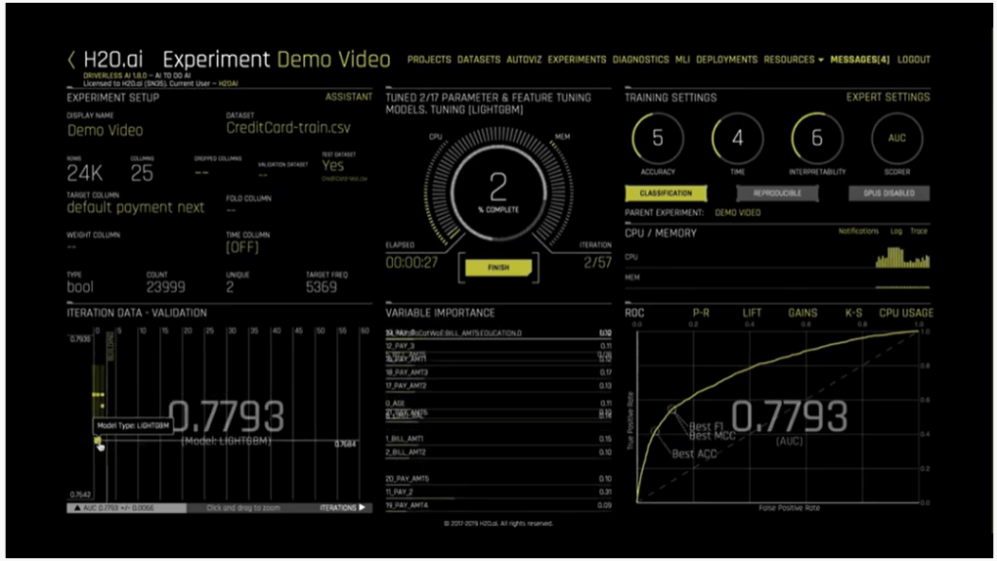
Task: Show the LIFT chart tab
Action: 752,313
